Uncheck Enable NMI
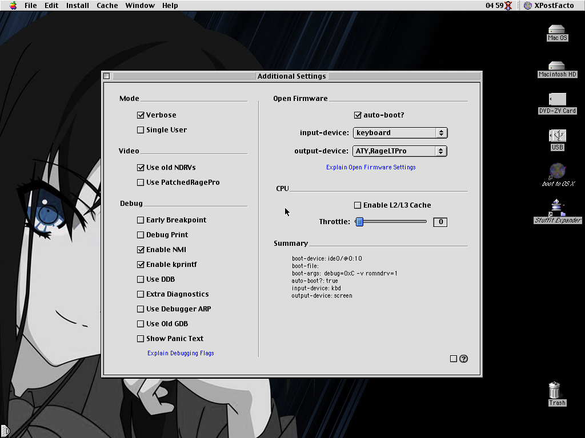 [x=141, y=250]
